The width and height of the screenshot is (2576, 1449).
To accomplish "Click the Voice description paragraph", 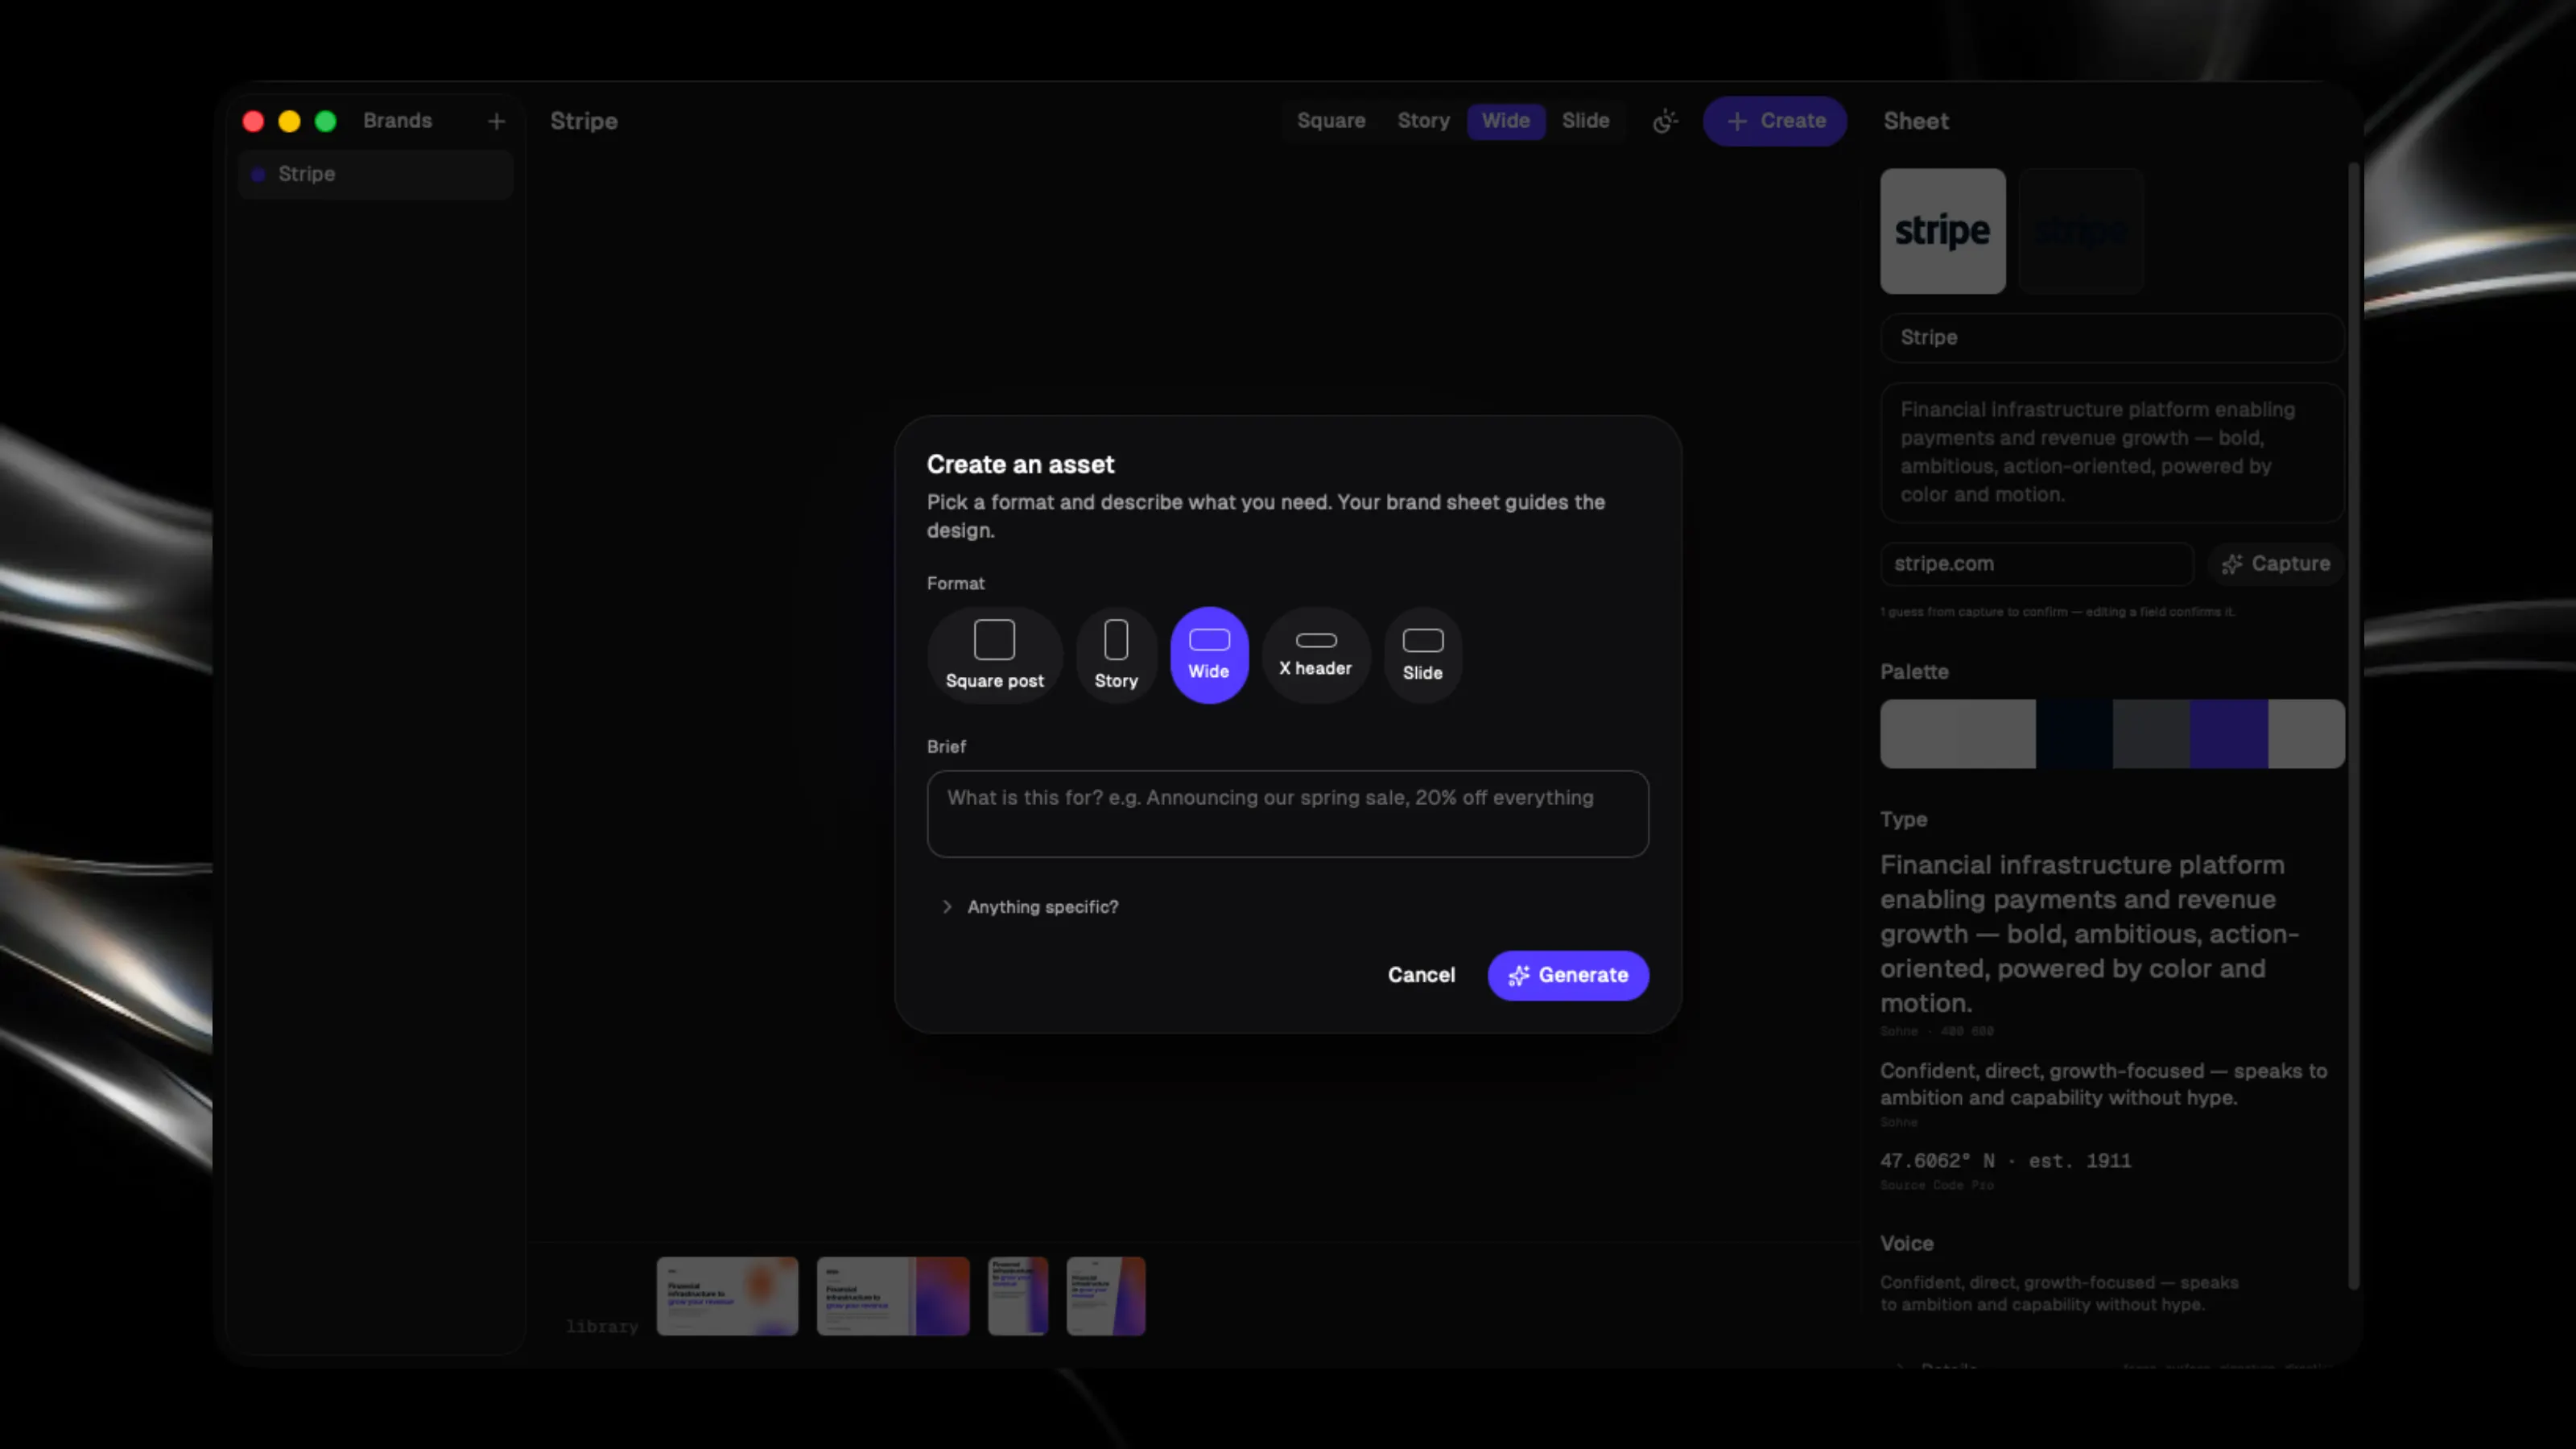I will click(2058, 1293).
